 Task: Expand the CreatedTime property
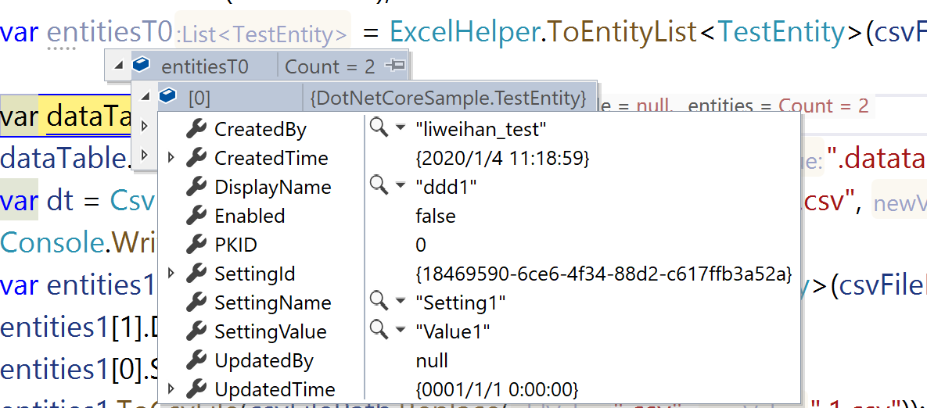click(x=172, y=158)
